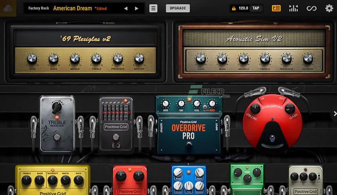This screenshot has height=195, width=337.
Task: Click the Overdrive Pro DRIVE knob
Action: (166, 104)
